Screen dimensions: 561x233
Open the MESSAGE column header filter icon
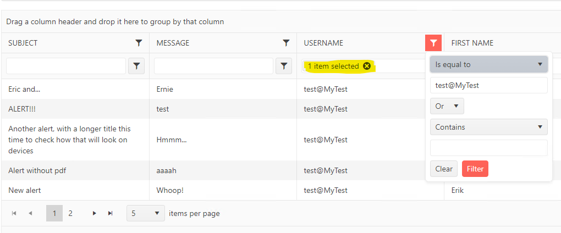point(286,43)
